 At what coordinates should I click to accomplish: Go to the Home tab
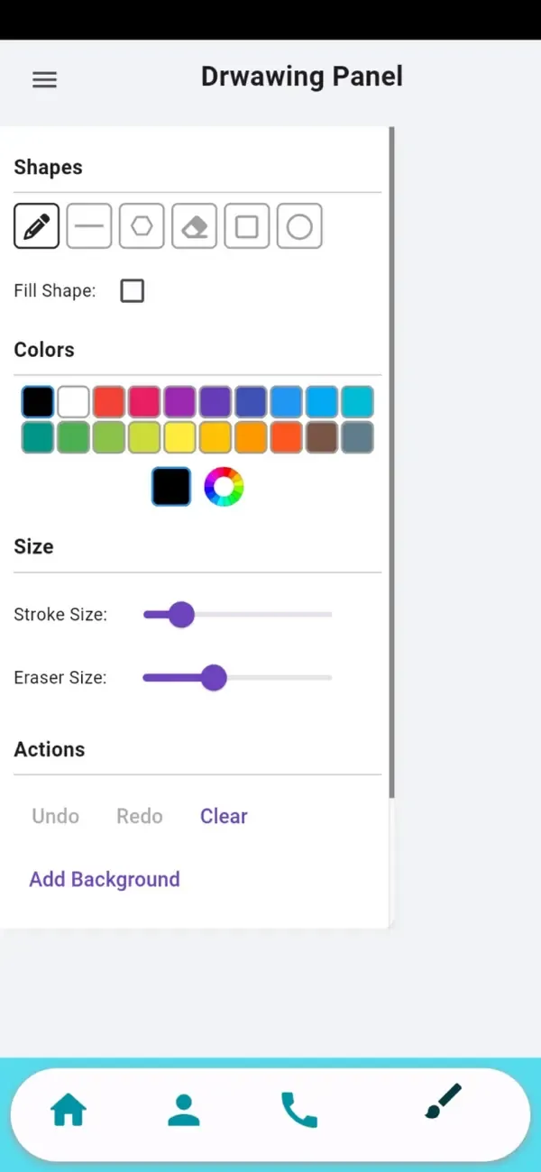69,1110
